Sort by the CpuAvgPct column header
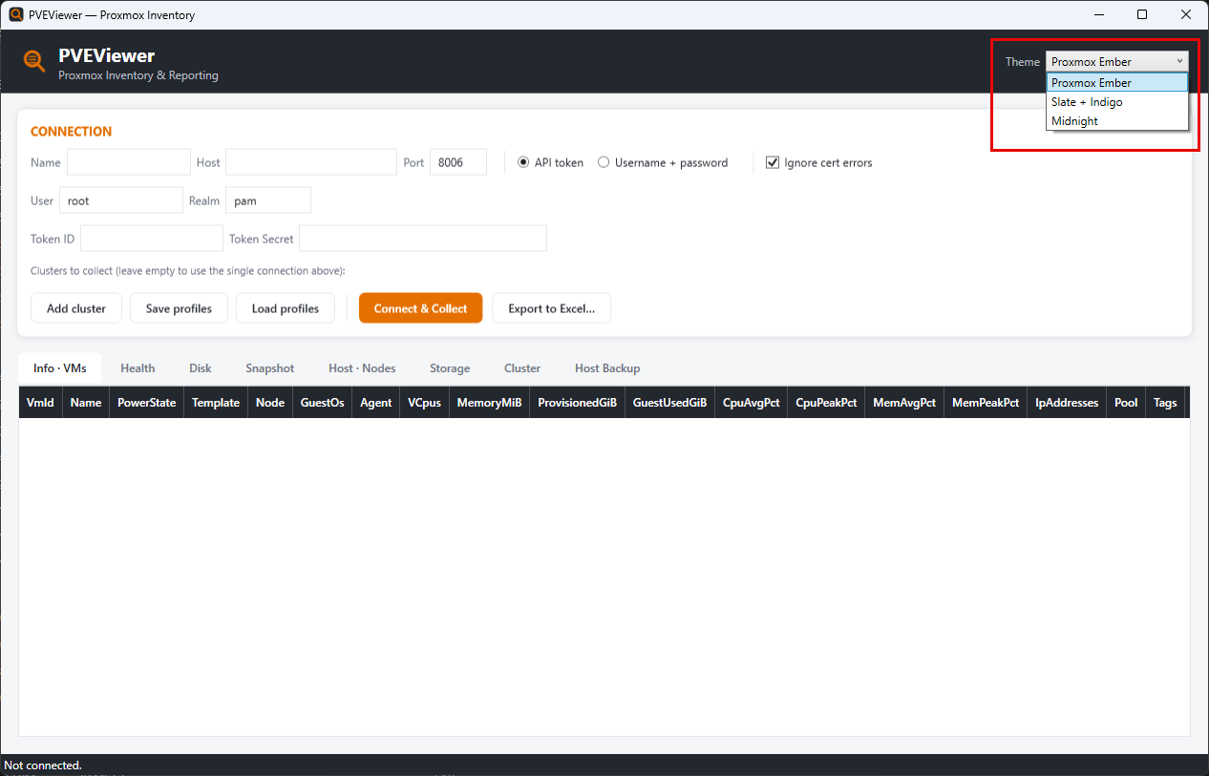This screenshot has width=1209, height=776. click(752, 403)
